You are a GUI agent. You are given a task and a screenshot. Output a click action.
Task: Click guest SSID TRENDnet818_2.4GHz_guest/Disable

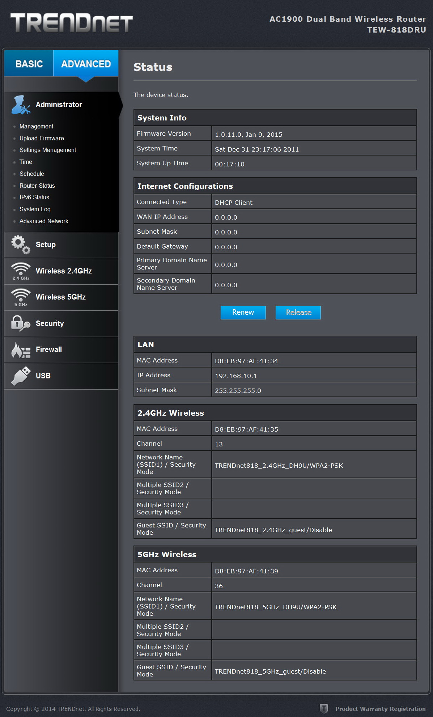[x=273, y=530]
